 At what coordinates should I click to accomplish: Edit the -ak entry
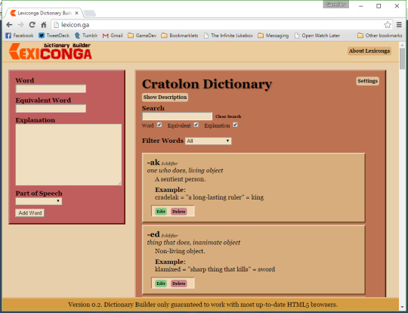tap(161, 212)
